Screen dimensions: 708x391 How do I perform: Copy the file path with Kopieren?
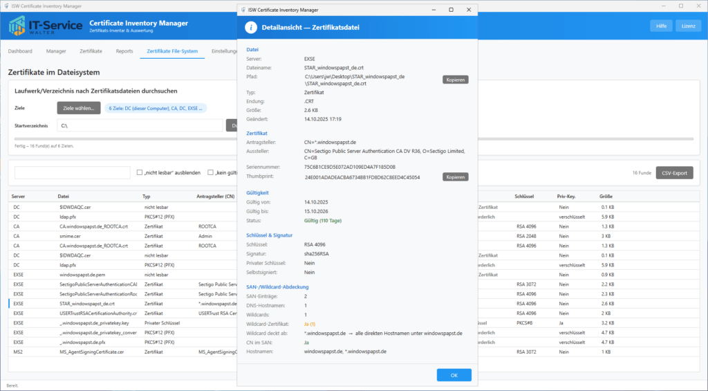[x=455, y=80]
